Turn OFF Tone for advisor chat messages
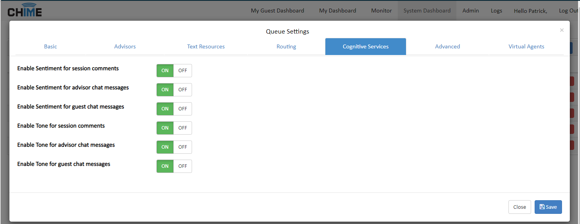580x224 pixels. [183, 147]
